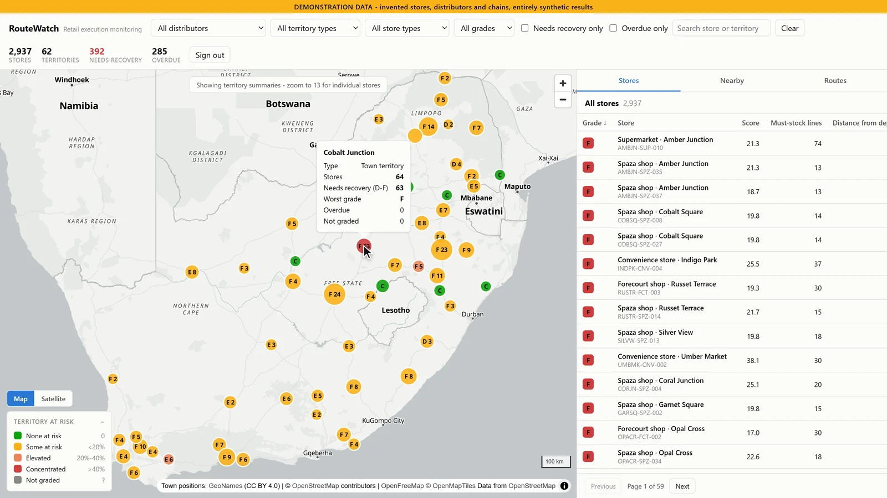The height and width of the screenshot is (498, 887).
Task: Sort the table by Score column
Action: coord(751,123)
